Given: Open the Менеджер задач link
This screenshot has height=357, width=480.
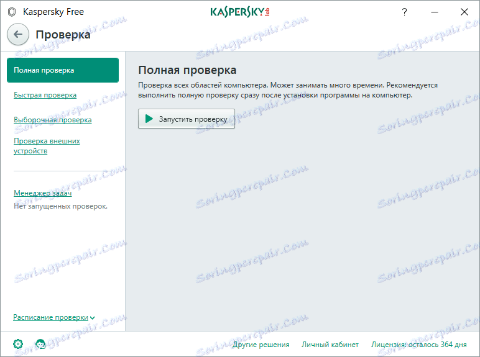Looking at the screenshot, I should [42, 193].
